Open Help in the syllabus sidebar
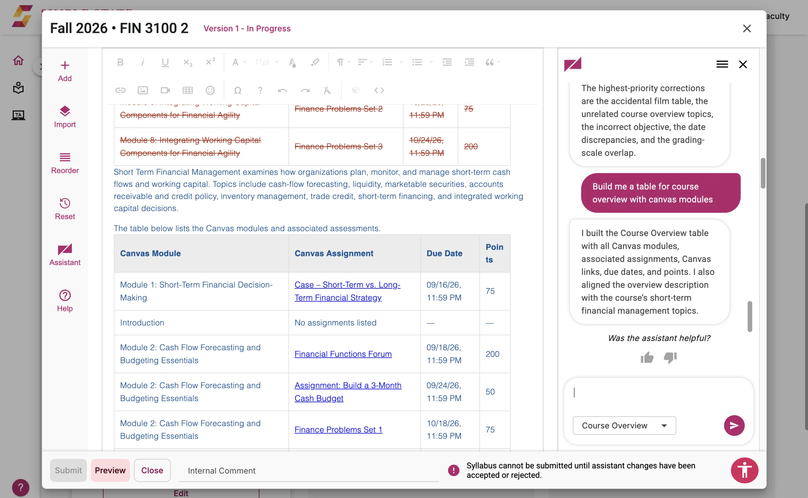This screenshot has width=808, height=498. [65, 301]
